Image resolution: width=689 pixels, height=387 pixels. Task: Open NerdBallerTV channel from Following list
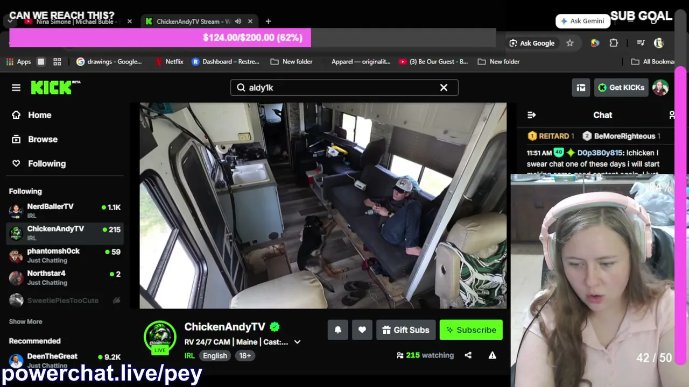[65, 211]
